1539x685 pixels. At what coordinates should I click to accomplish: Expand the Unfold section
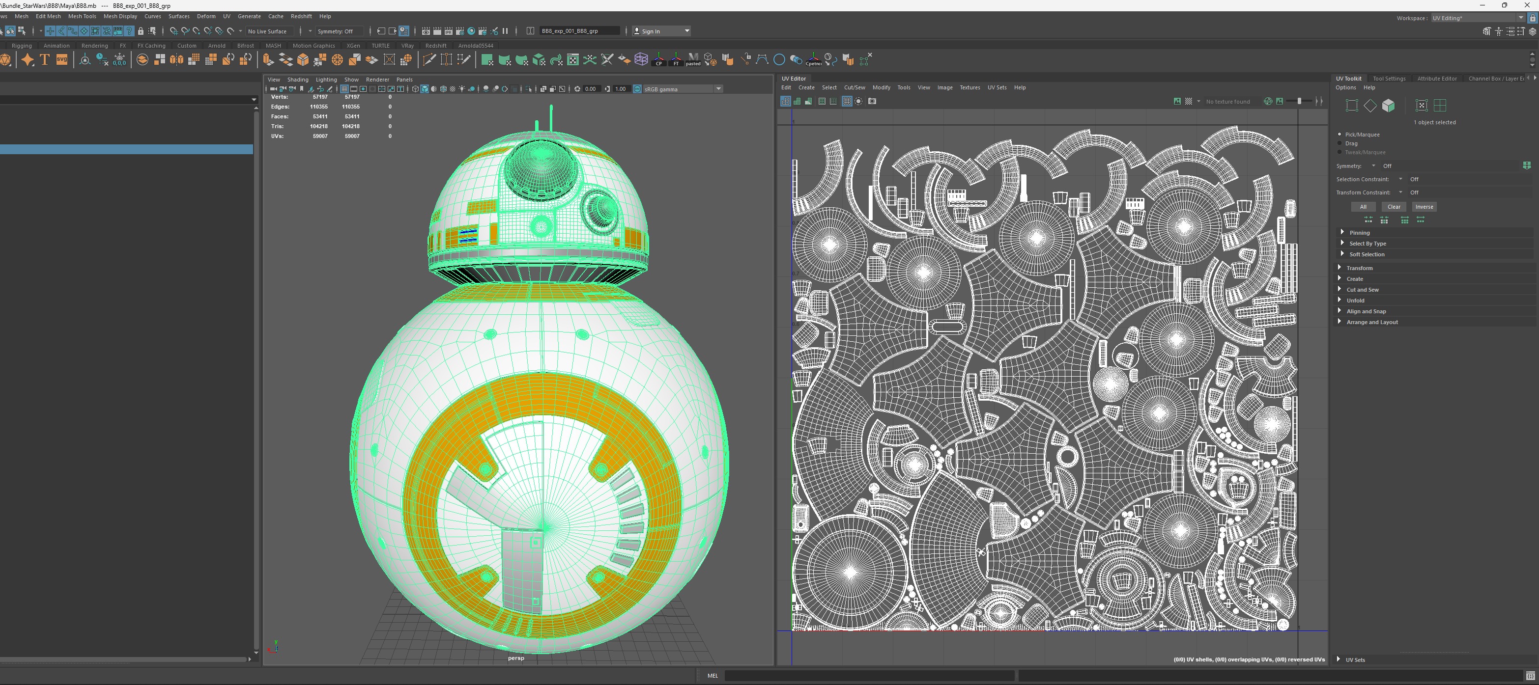[x=1435, y=300]
